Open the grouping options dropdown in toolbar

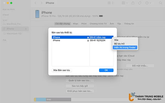coord(125,3)
